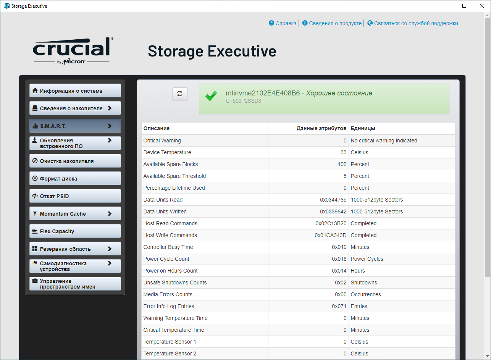Select the Controller Busy Time row label
Screen dimensions: 491x360
tap(168, 247)
